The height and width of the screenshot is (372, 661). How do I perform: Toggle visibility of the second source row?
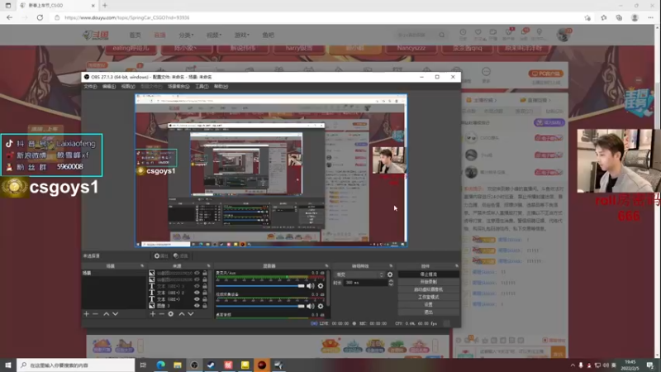click(x=197, y=279)
